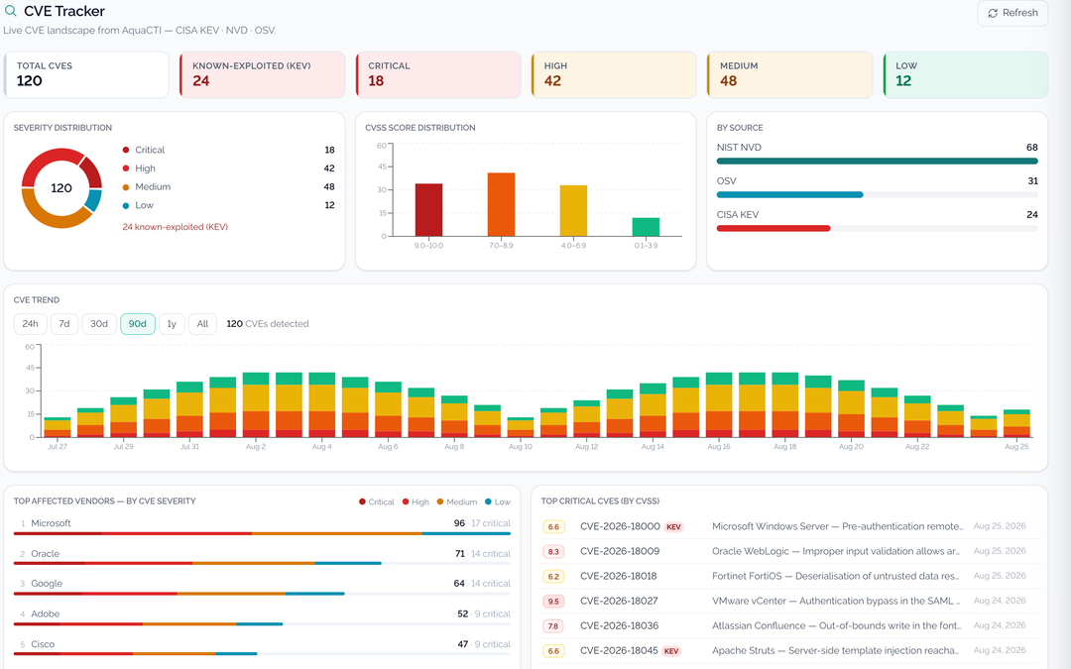Click the magnifier icon beside CVE Tracker

pos(10,11)
